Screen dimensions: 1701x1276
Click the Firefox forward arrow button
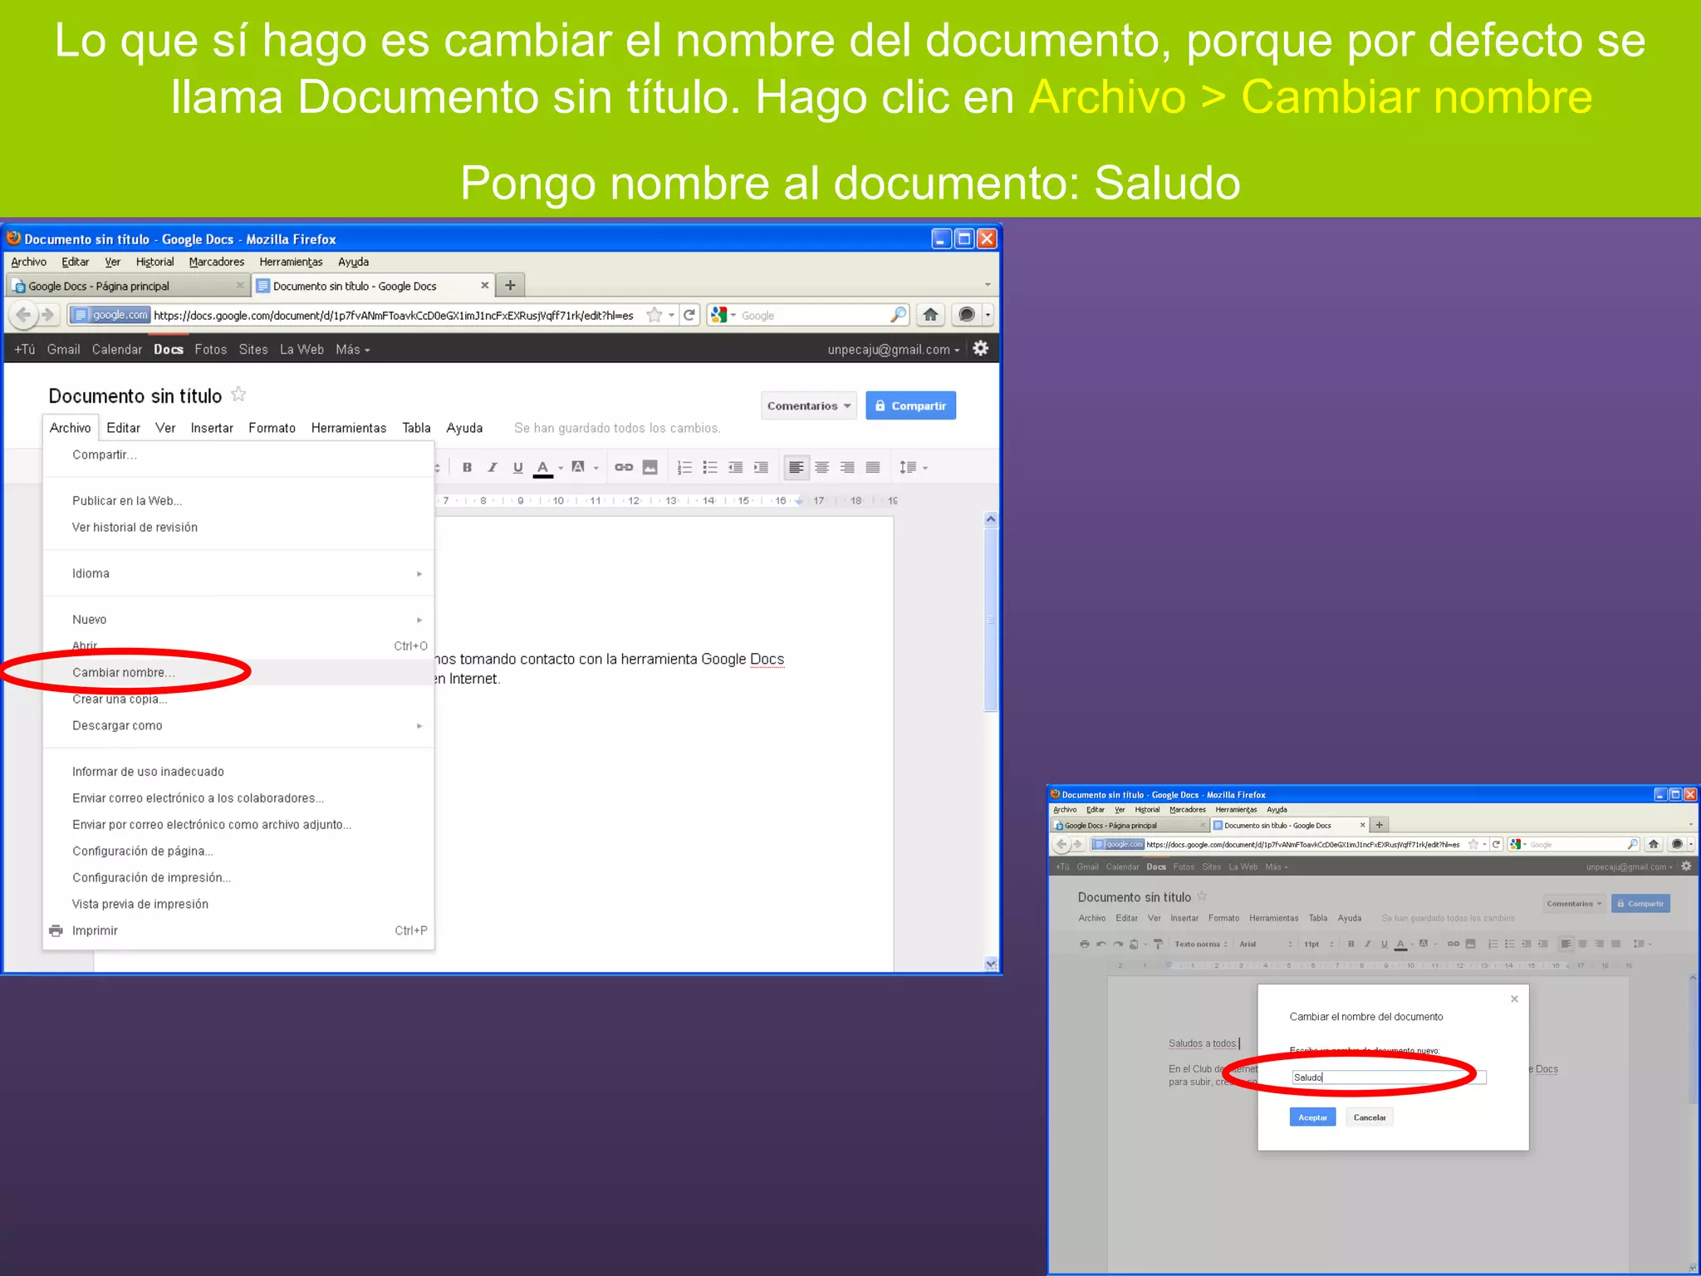pos(48,315)
